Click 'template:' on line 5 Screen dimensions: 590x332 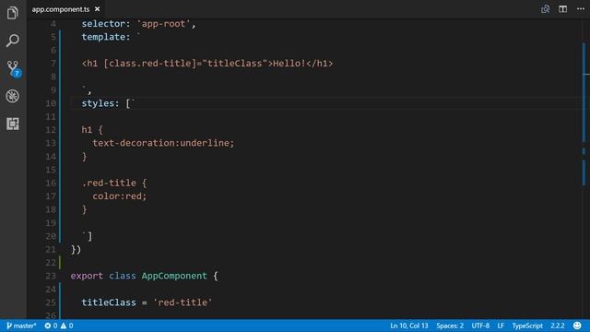tap(106, 37)
